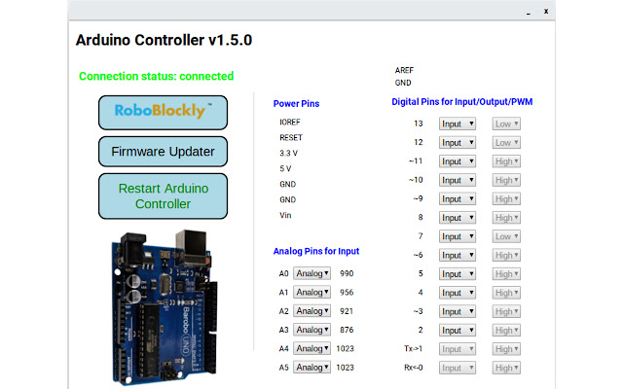The image size is (623, 389).
Task: Click the Vin pin label
Action: click(285, 215)
